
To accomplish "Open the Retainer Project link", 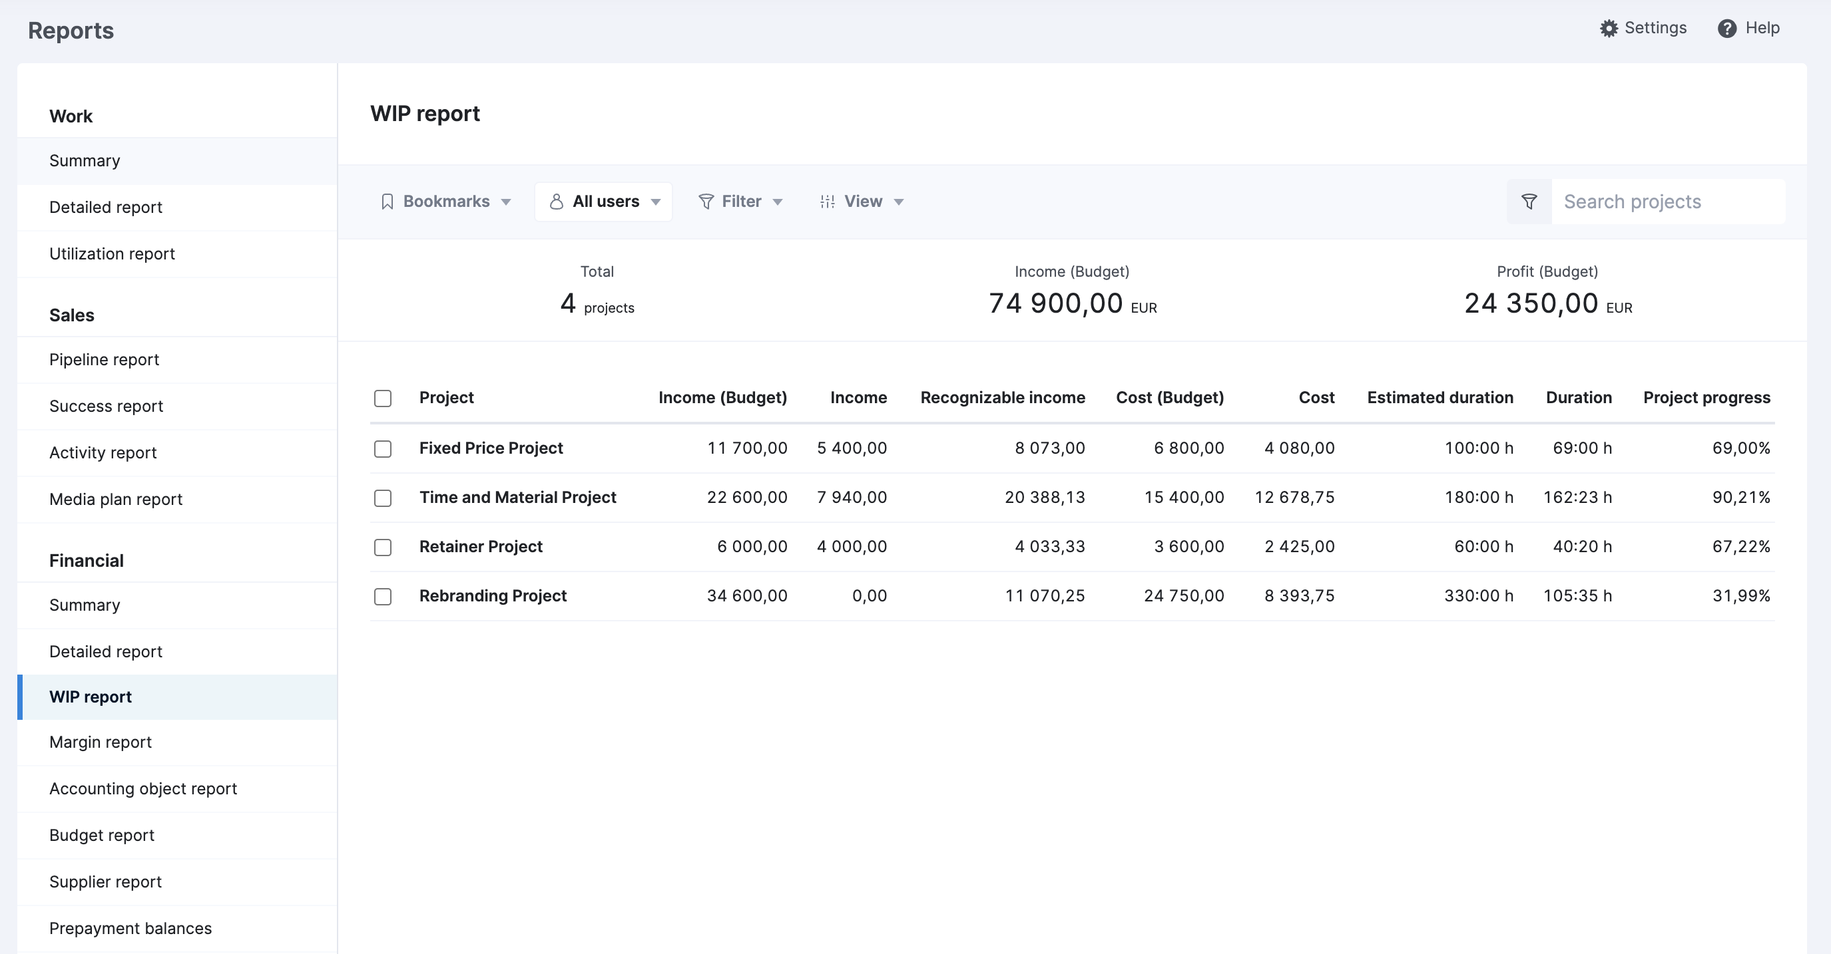I will (481, 547).
